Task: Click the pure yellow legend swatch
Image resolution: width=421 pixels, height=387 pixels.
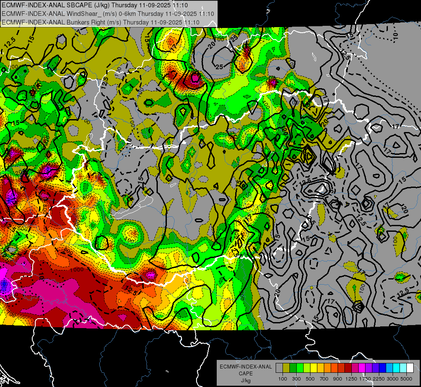Action: click(x=313, y=368)
